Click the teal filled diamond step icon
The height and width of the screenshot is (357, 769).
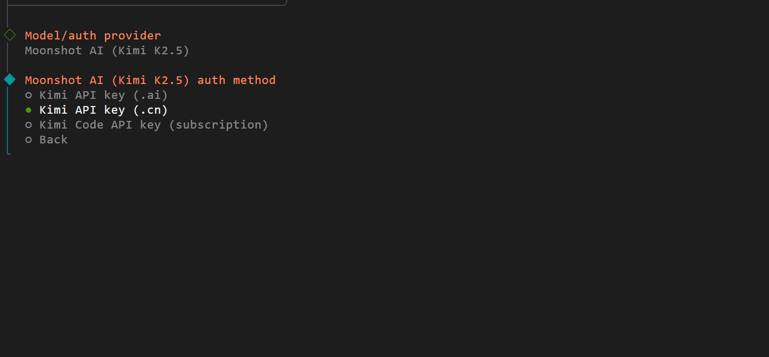[x=10, y=79]
